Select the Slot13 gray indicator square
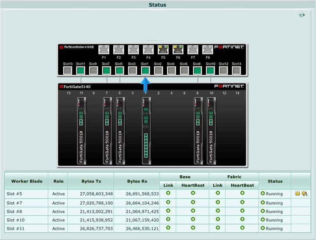Viewport: 316px width, 240px height. (x=68, y=70)
